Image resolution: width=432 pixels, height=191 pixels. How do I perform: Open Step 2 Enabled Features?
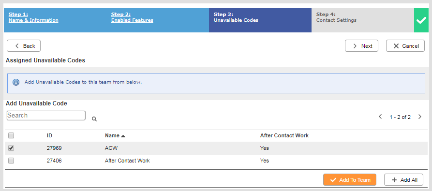[132, 17]
